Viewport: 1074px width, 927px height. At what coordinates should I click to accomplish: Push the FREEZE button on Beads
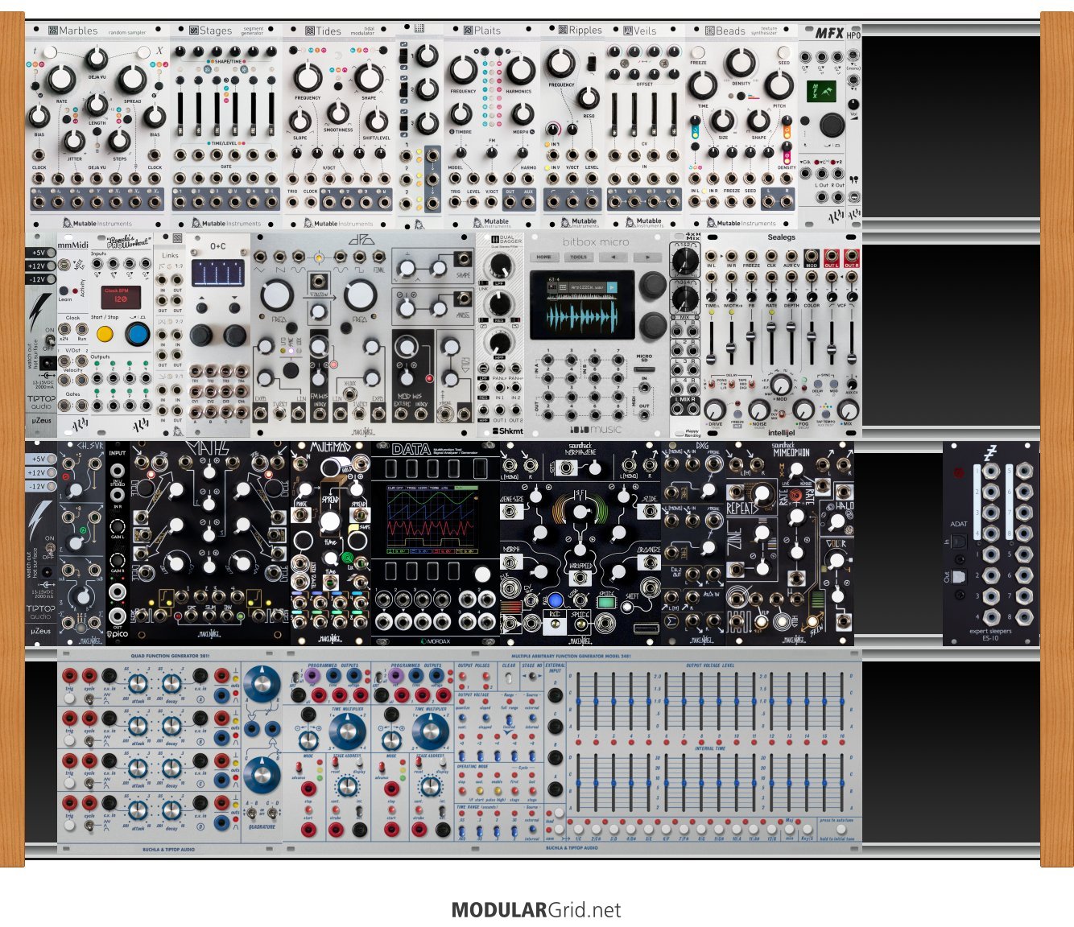(x=698, y=52)
